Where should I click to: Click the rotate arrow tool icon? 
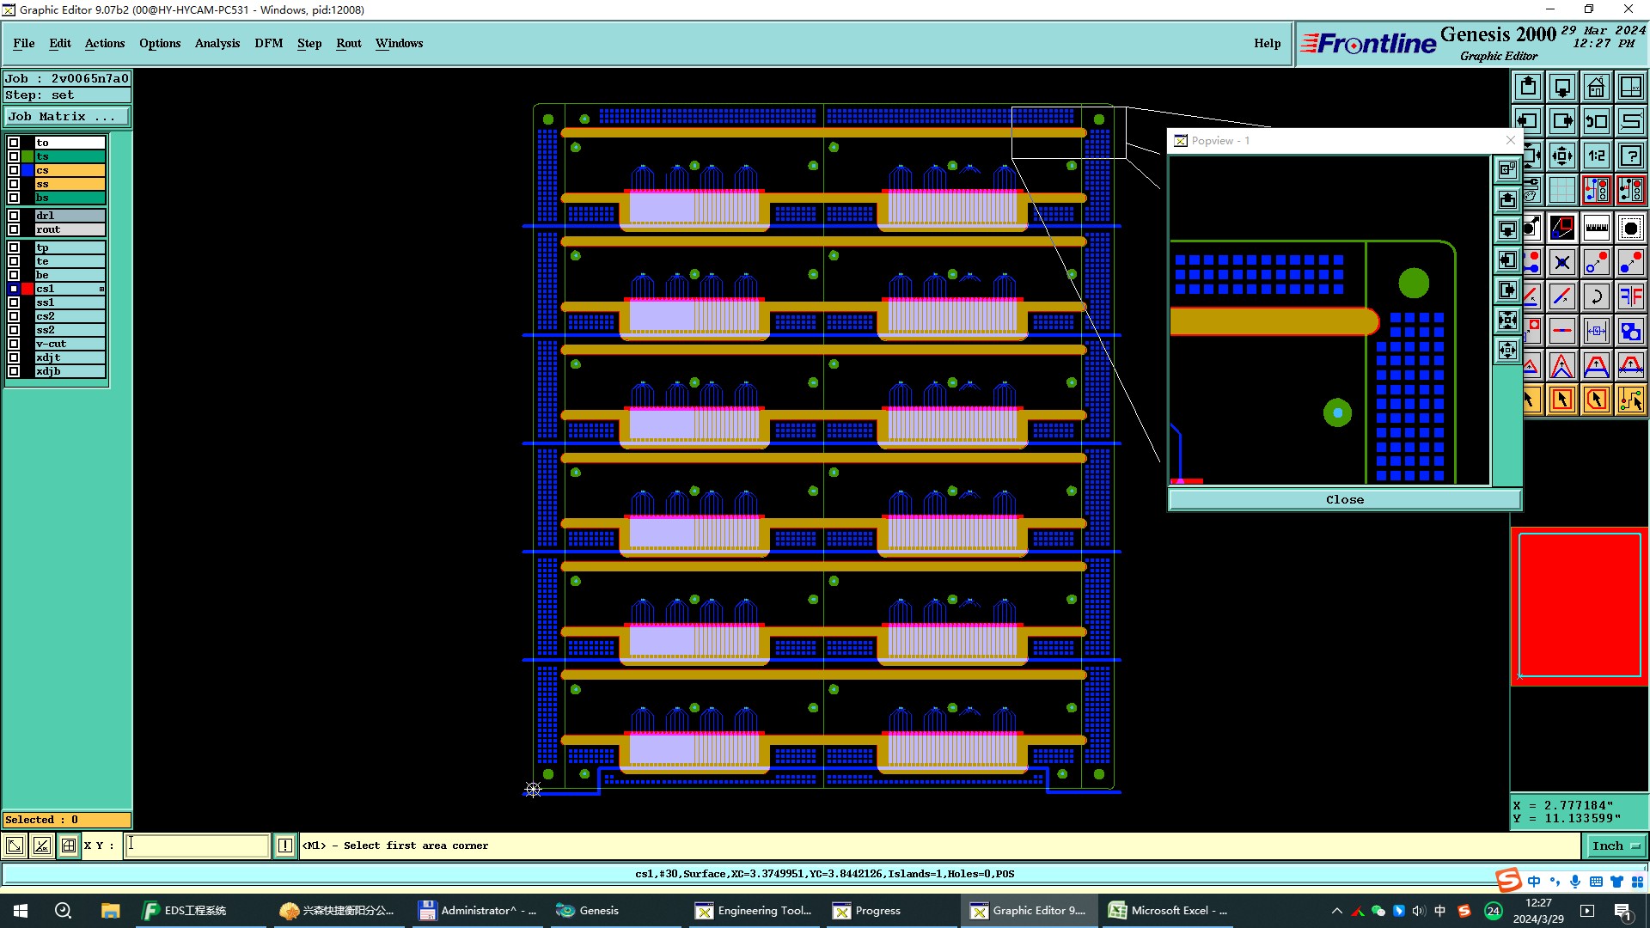(1596, 296)
